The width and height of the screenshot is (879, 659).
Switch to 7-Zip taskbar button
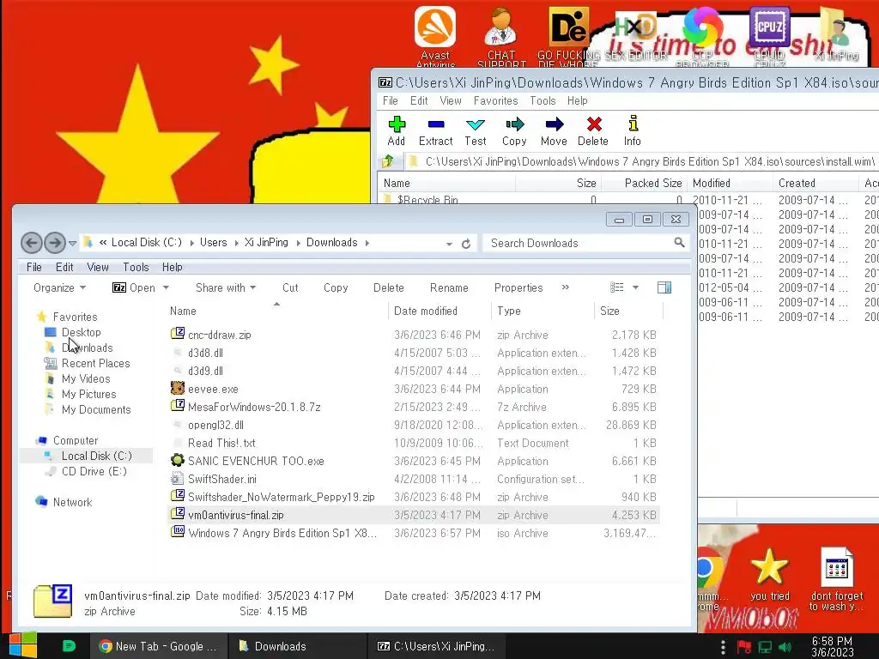point(437,646)
